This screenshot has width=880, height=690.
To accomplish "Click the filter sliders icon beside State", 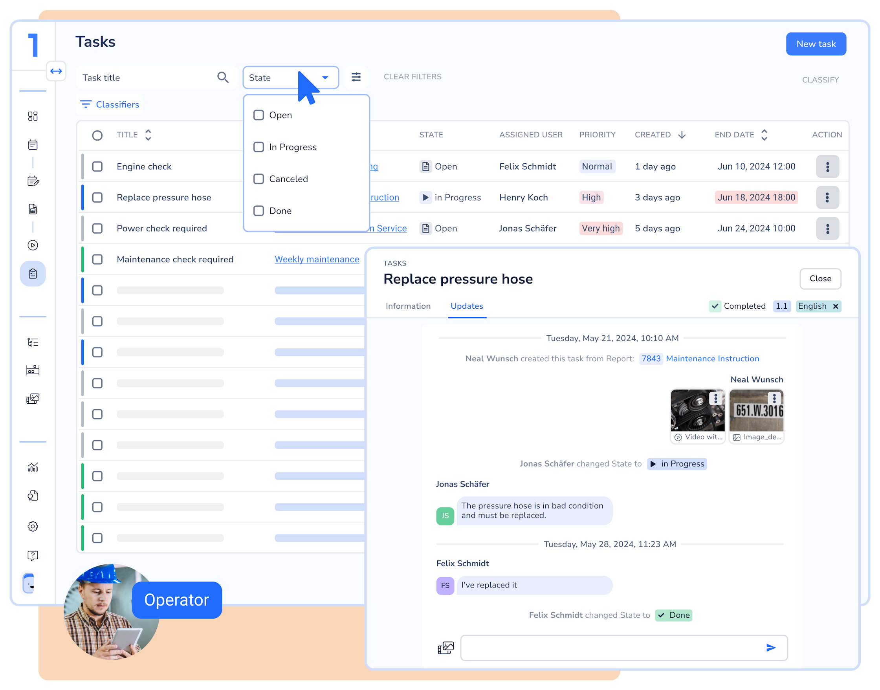I will 356,77.
